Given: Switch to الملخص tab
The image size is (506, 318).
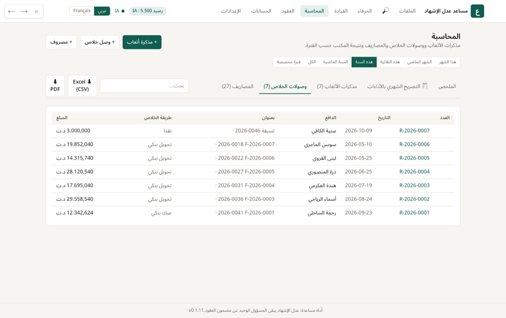Looking at the screenshot, I should coord(447,86).
